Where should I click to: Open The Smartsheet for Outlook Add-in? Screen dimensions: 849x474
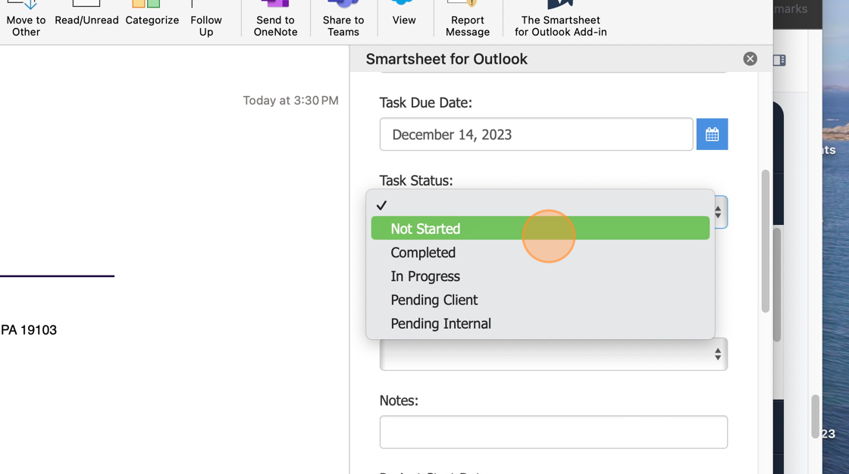pyautogui.click(x=560, y=19)
